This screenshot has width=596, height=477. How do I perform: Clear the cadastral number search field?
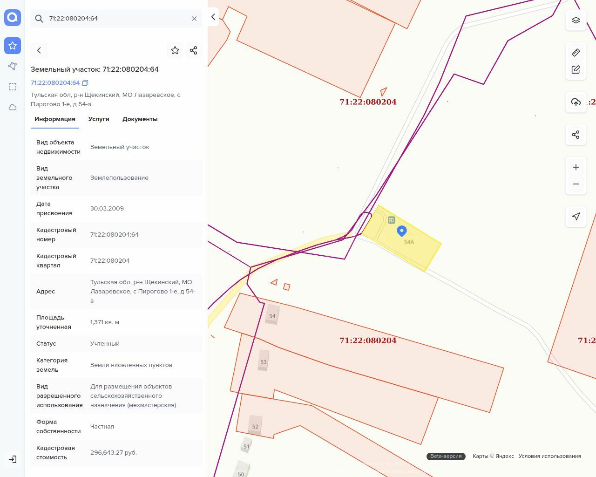194,19
